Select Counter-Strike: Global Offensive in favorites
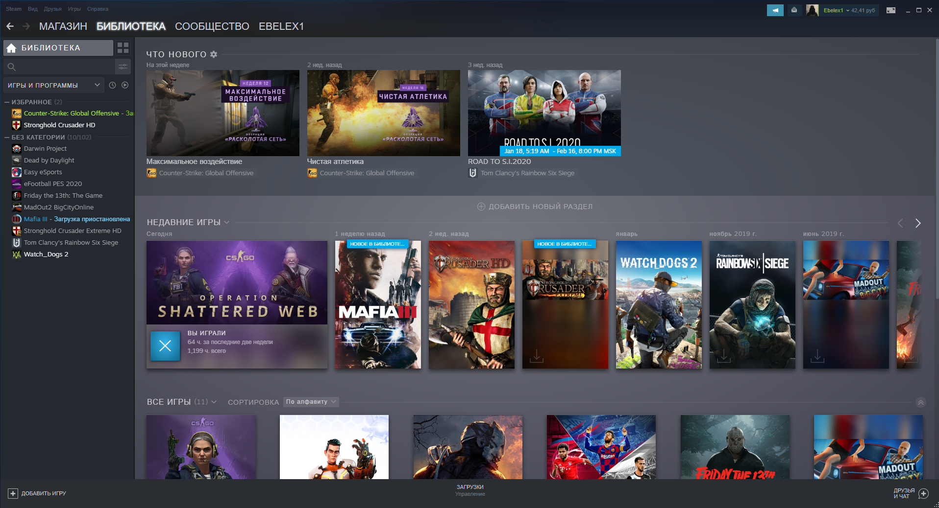This screenshot has width=939, height=508. click(72, 113)
